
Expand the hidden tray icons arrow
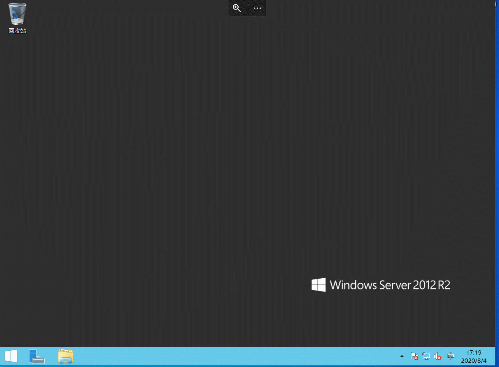pyautogui.click(x=402, y=356)
